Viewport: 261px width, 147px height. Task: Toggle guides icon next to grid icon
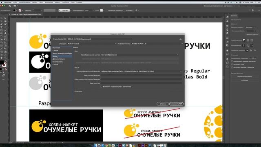coord(252,40)
